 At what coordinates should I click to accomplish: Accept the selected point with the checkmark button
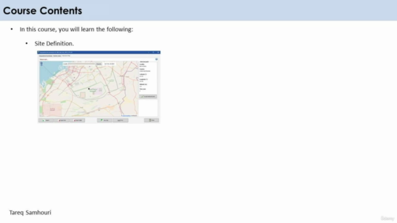click(x=148, y=97)
